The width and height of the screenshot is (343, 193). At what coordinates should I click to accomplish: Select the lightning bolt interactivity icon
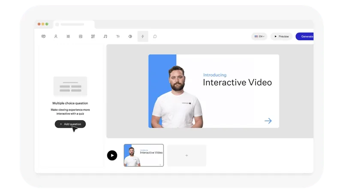point(143,36)
